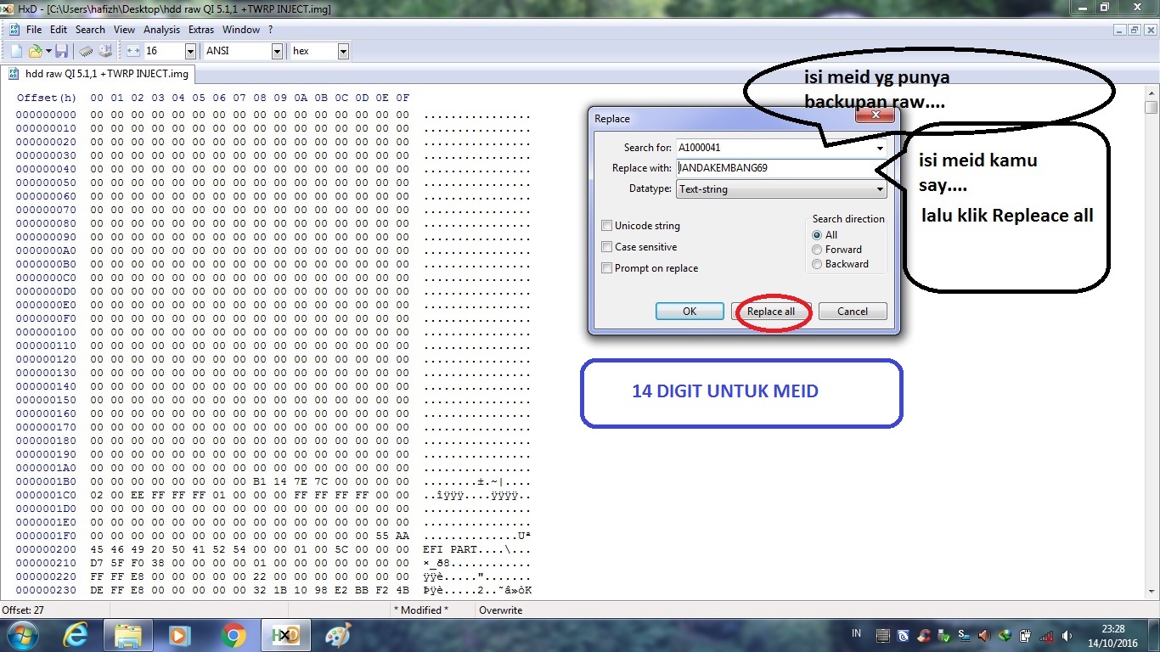This screenshot has height=652, width=1160.
Task: Enable the Unicode string checkbox
Action: click(607, 226)
